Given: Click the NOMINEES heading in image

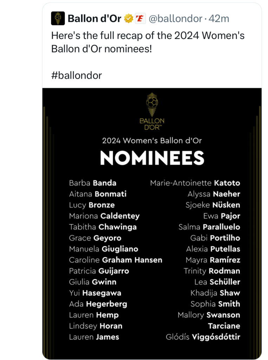Looking at the screenshot, I should click(x=152, y=158).
